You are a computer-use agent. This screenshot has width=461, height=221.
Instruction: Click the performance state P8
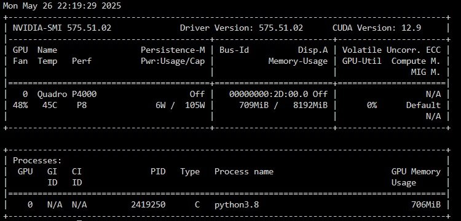click(x=82, y=106)
